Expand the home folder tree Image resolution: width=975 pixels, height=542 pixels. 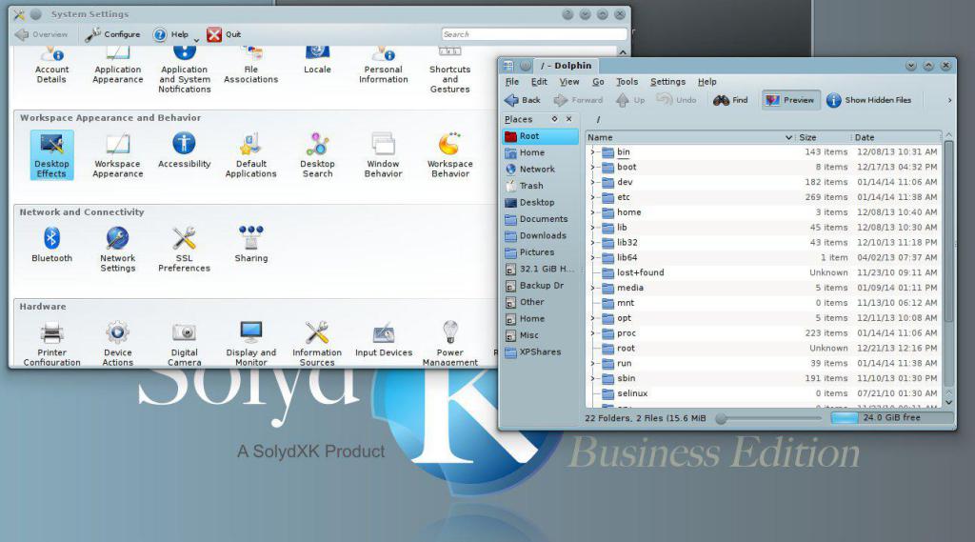click(592, 212)
